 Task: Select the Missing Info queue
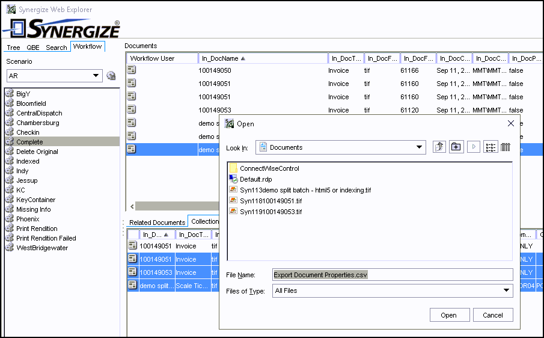[x=33, y=209]
